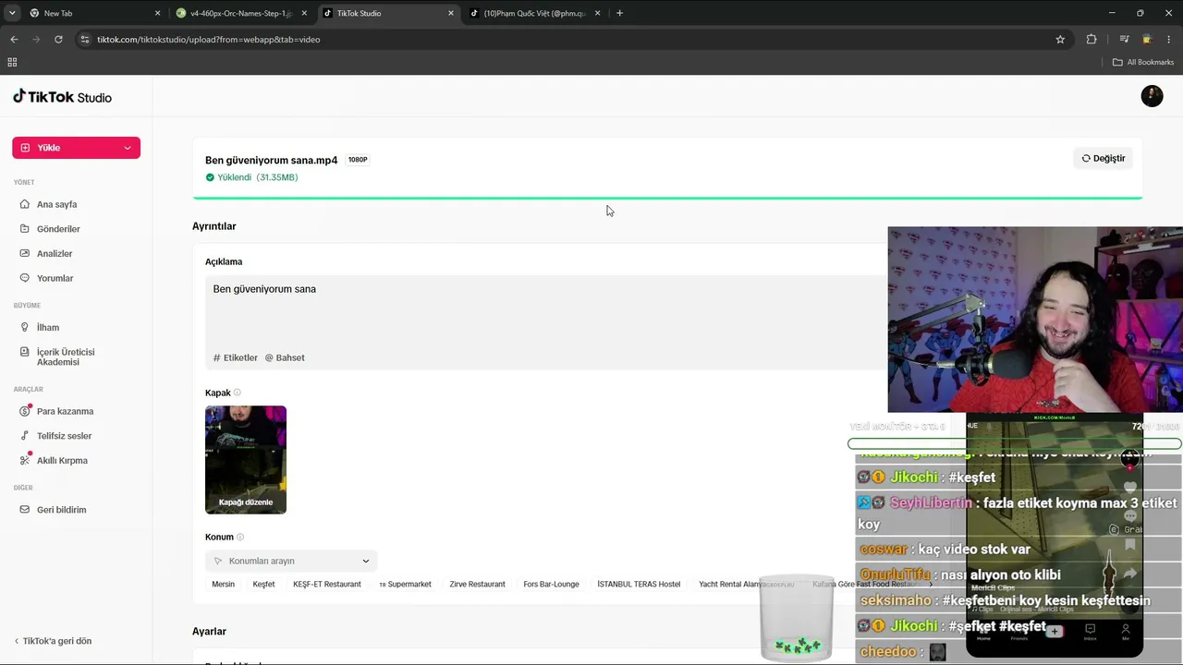Open the All Bookmarks folder
Screen dimensions: 1183x665
[x=1143, y=62]
